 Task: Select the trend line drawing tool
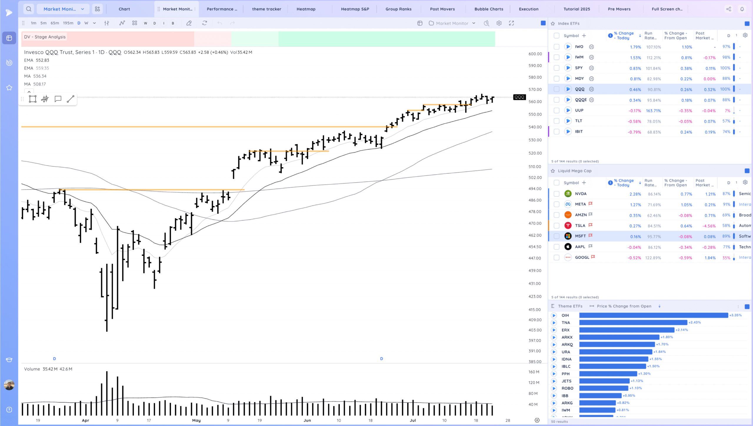70,99
